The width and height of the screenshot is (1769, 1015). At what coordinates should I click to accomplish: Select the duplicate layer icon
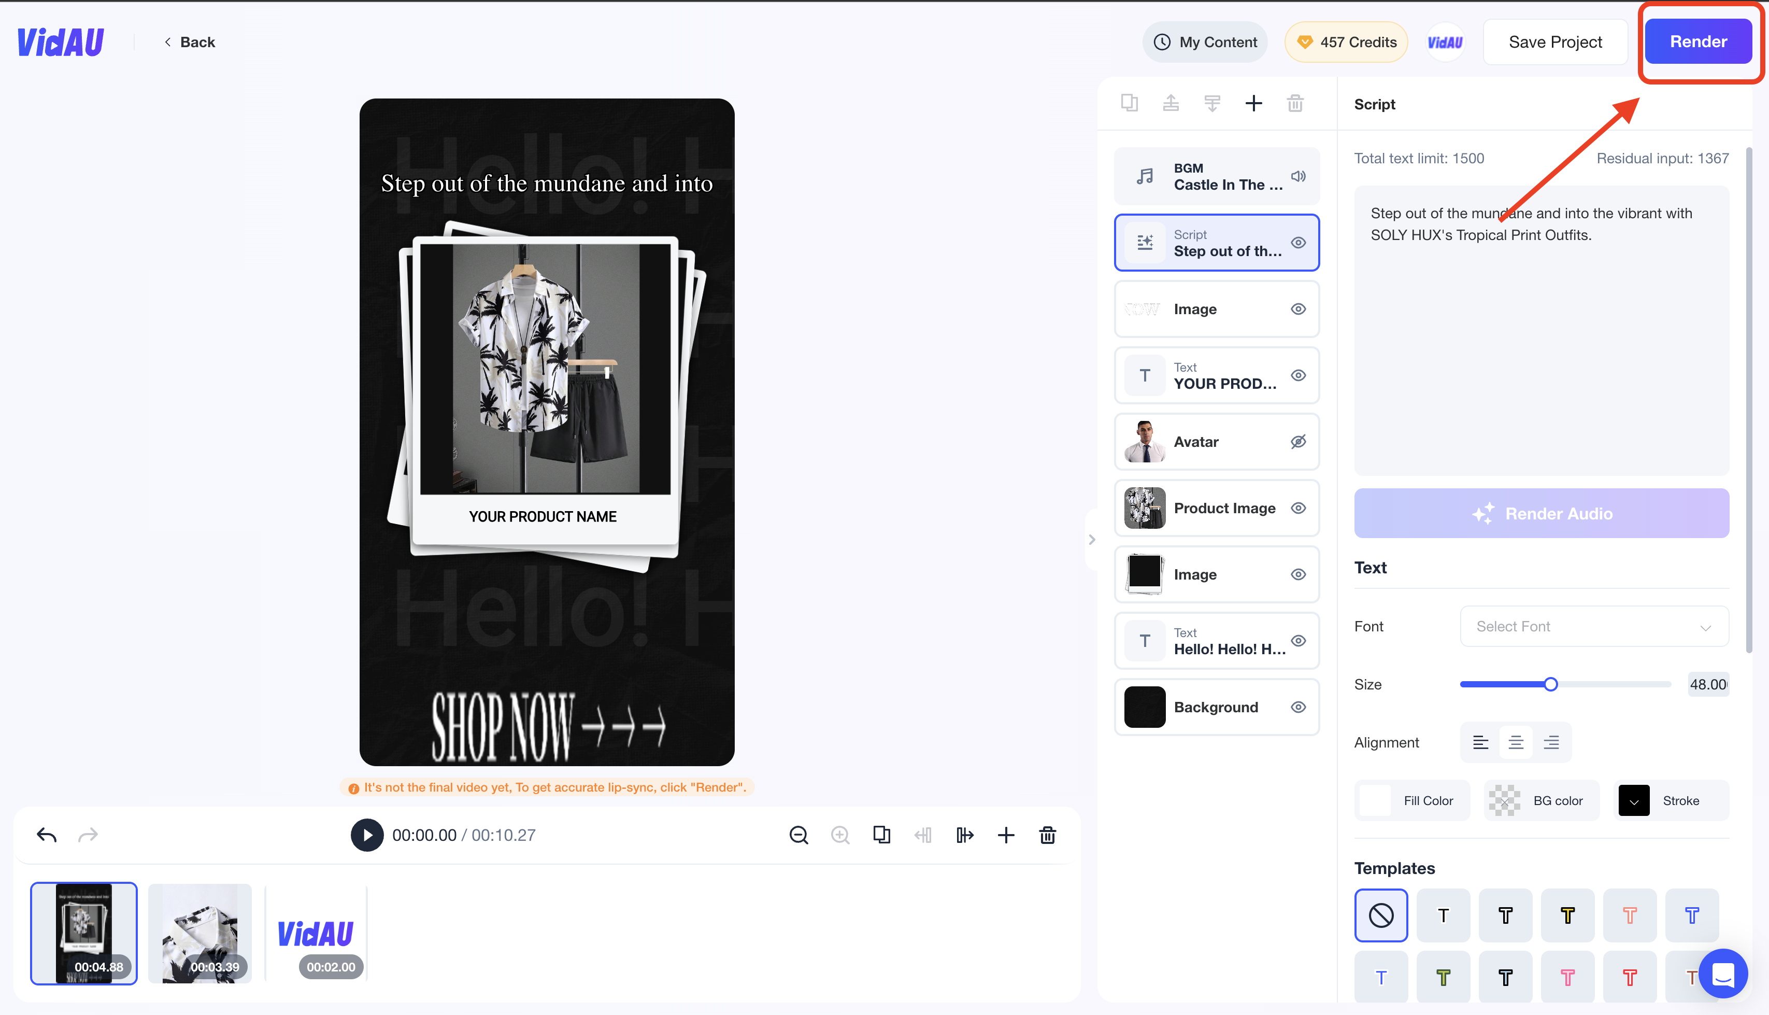tap(1129, 103)
